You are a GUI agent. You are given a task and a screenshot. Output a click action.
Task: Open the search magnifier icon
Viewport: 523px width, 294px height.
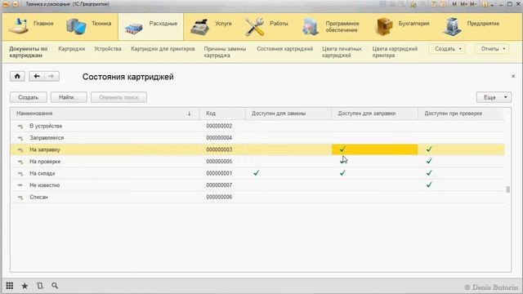[55, 286]
